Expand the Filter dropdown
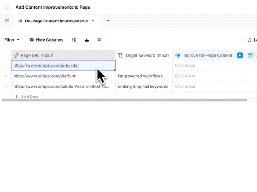Screen dimensions: 257x192 [x=12, y=40]
